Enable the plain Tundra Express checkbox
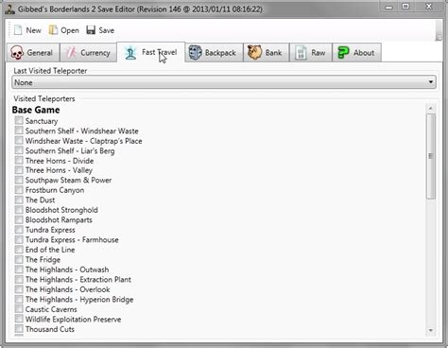The image size is (448, 348). pos(19,230)
